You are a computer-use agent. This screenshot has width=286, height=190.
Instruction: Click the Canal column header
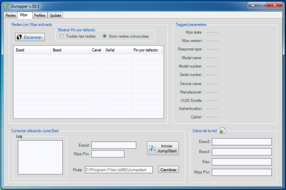pyautogui.click(x=97, y=50)
